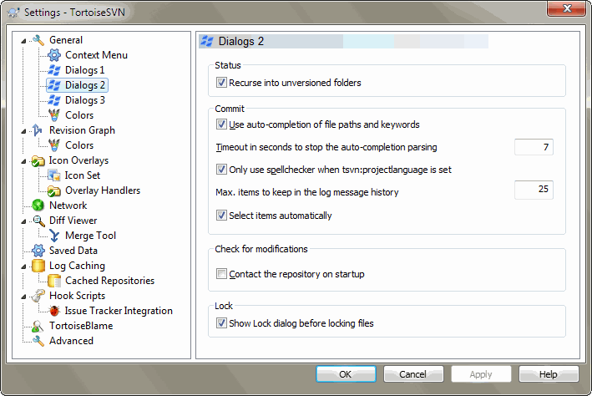Click the General wrench icon in tree

click(x=38, y=40)
